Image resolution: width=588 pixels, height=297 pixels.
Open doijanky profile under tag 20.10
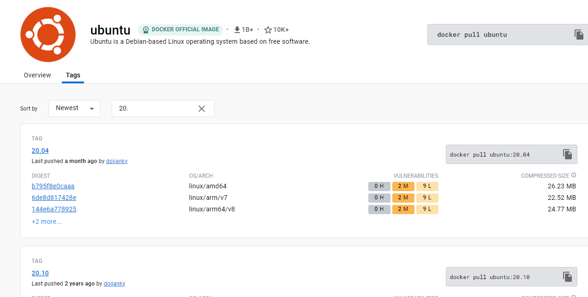tap(114, 284)
